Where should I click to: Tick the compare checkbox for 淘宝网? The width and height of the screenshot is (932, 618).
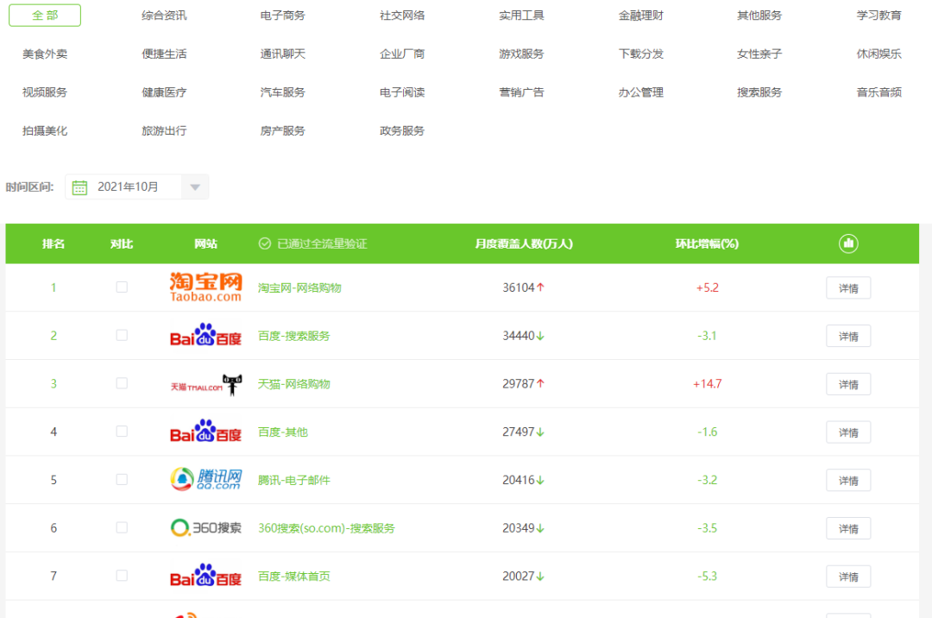click(122, 287)
